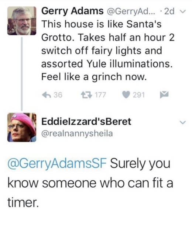Click the 177 retweets count
This screenshot has width=192, height=236.
(100, 95)
